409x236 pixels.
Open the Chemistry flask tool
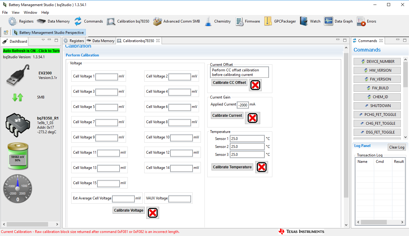coord(218,21)
